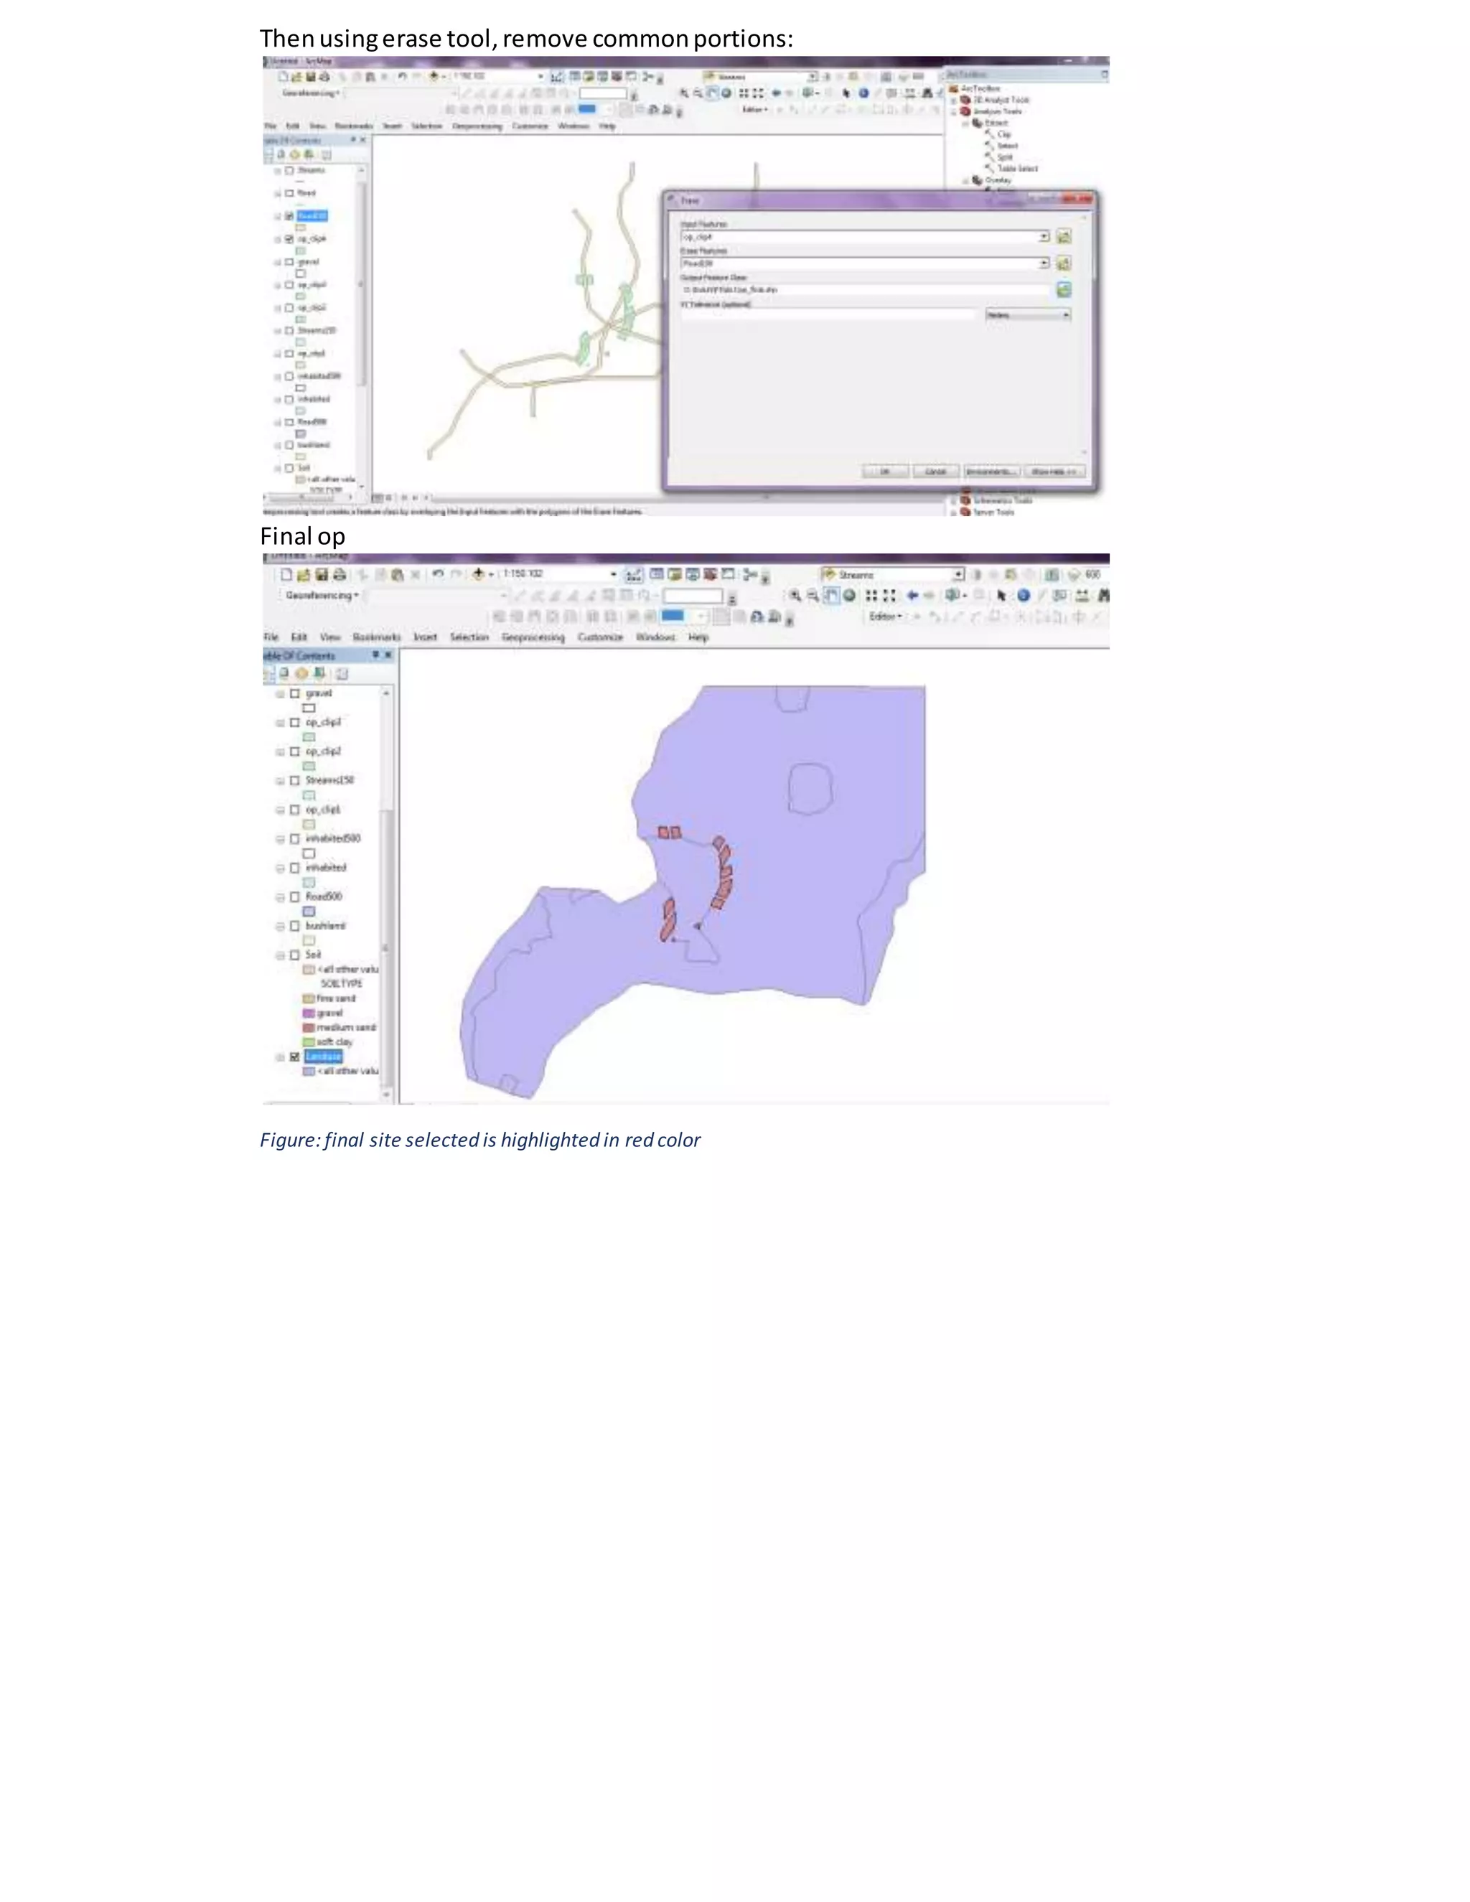Viewport: 1470px width, 1902px height.
Task: Click Full Extent globe in Final op screenshot
Action: [849, 596]
